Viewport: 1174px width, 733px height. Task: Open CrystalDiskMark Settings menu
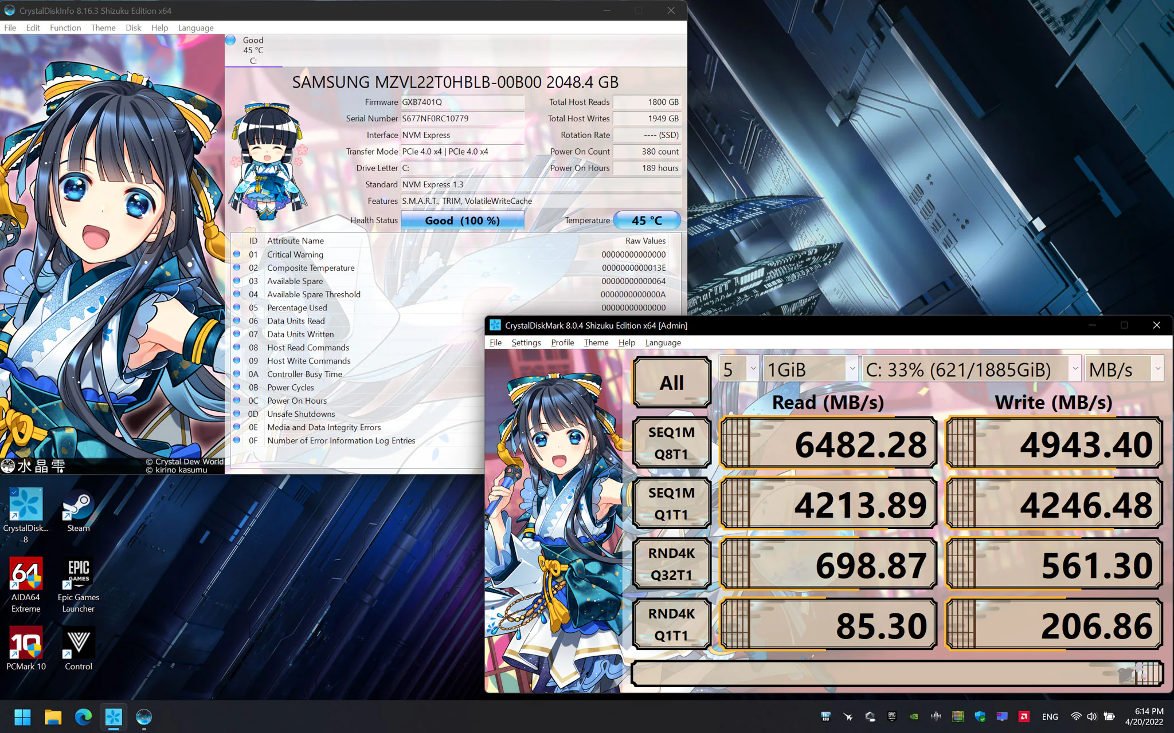point(526,342)
